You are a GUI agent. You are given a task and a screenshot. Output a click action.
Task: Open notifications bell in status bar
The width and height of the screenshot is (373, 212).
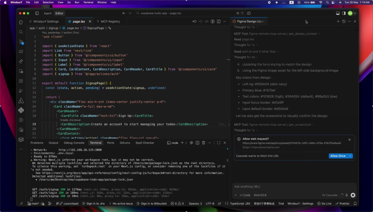355,203
